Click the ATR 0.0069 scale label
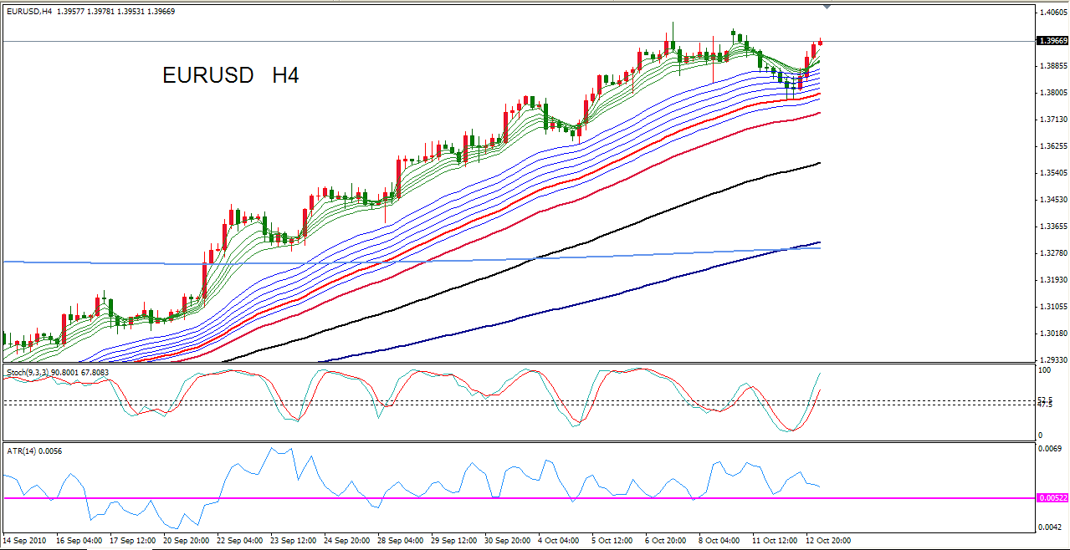The width and height of the screenshot is (1070, 550). 1049,450
